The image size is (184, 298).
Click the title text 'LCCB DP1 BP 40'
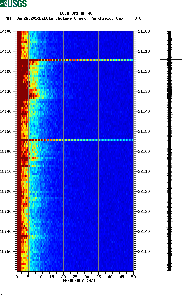(x=76, y=13)
